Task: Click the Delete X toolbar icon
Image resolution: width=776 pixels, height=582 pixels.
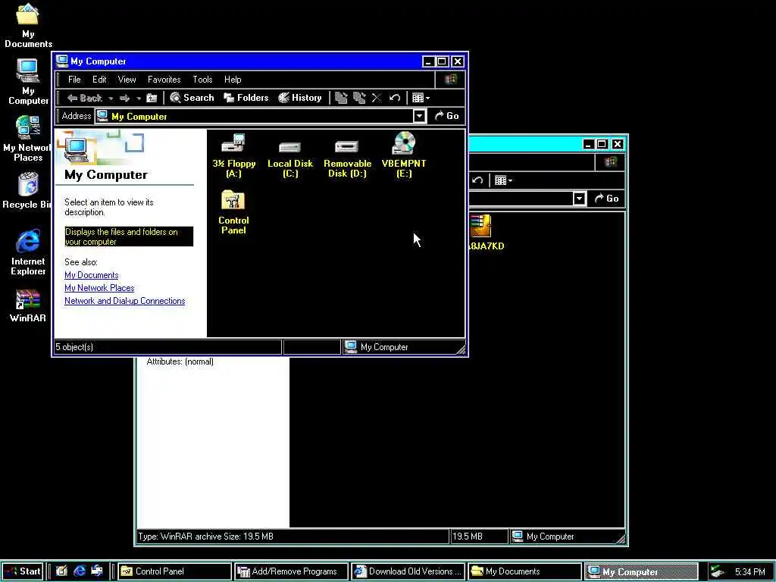Action: coord(377,98)
